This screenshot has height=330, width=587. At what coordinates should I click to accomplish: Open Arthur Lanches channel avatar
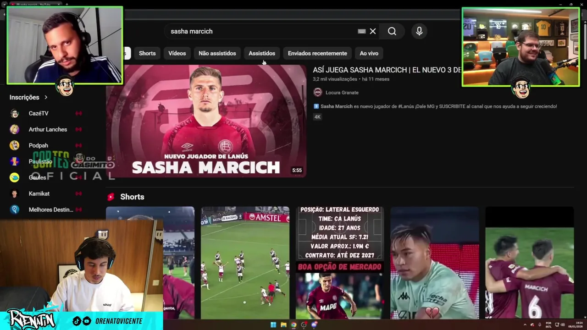point(15,129)
